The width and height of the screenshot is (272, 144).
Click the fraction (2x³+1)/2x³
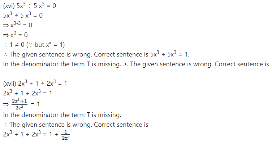(20, 104)
